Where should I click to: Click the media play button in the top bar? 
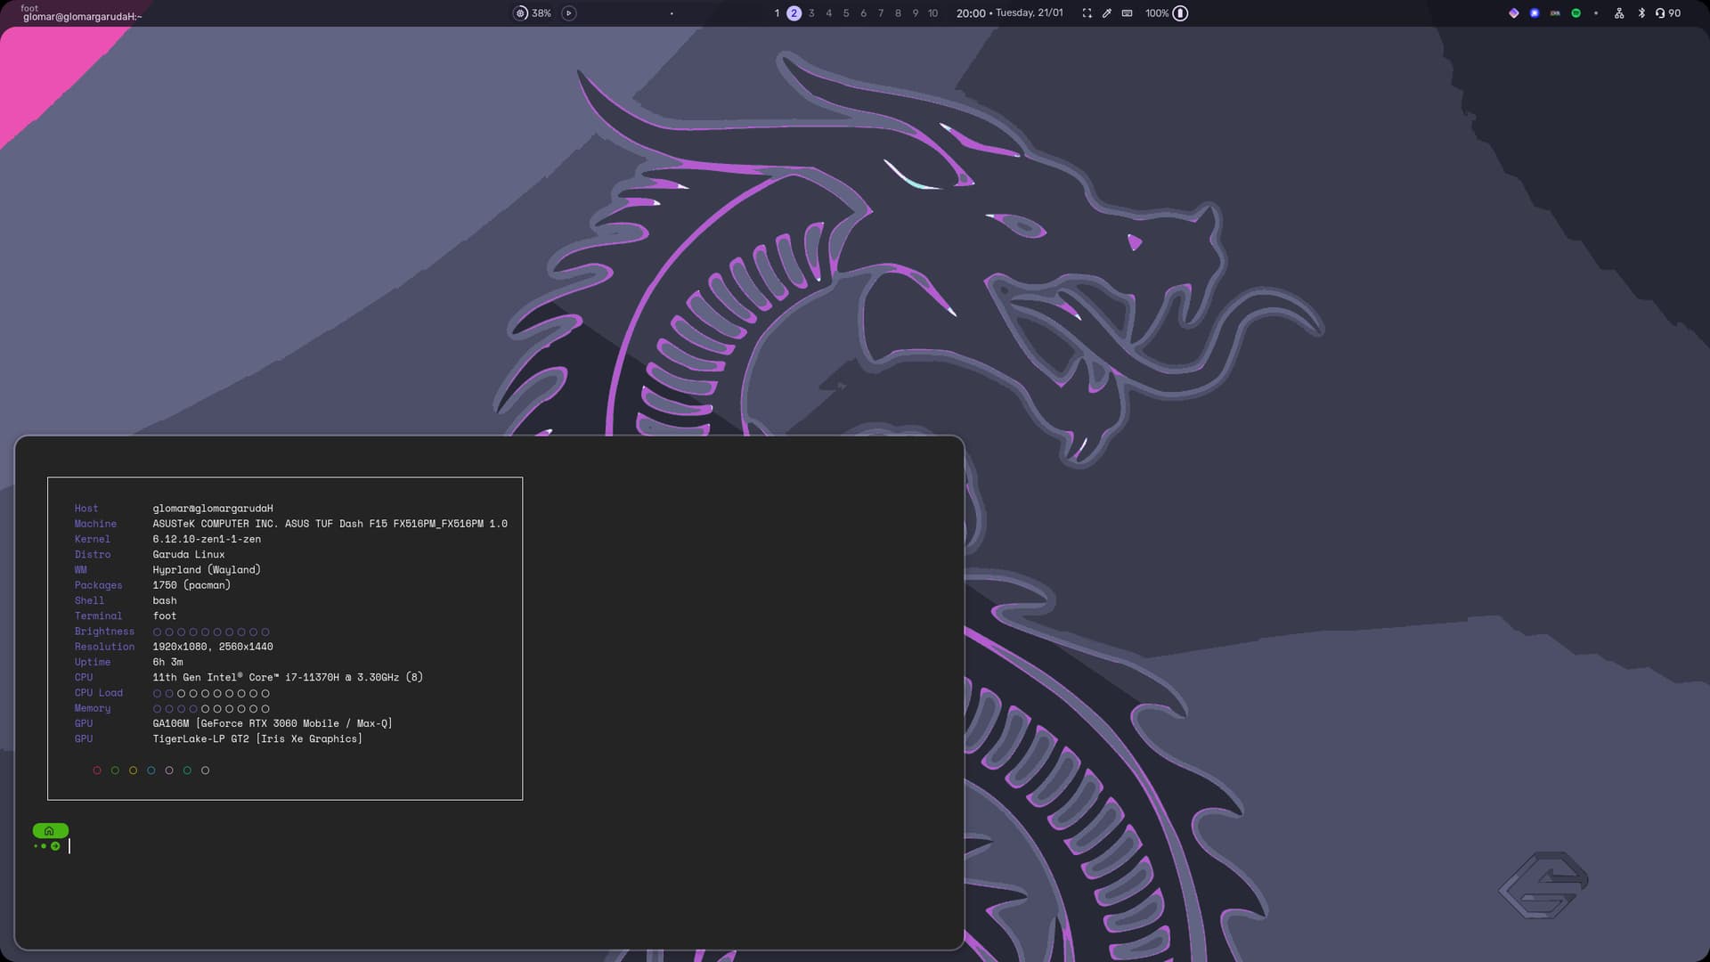(x=569, y=13)
